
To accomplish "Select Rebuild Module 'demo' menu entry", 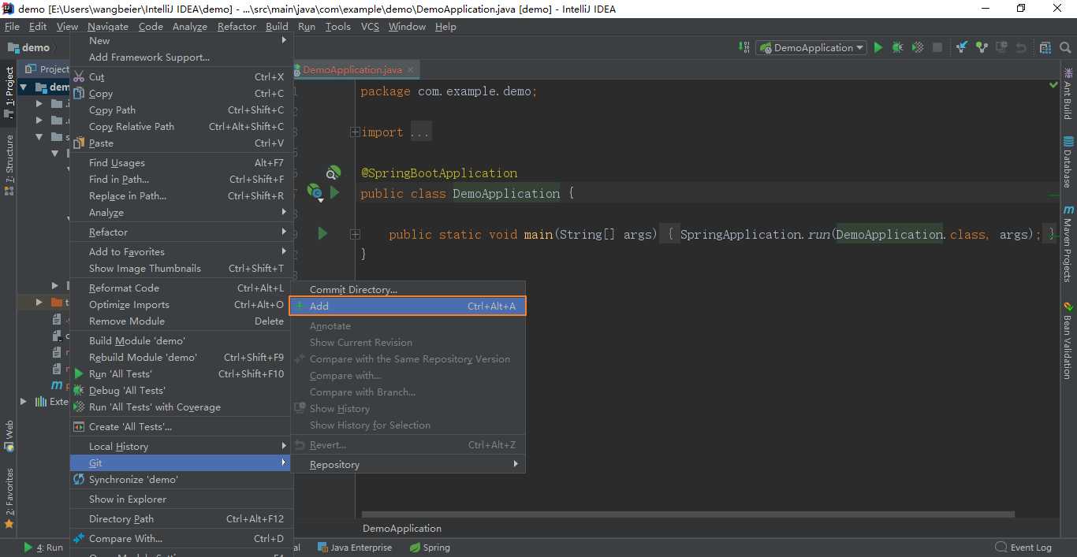I will click(181, 357).
